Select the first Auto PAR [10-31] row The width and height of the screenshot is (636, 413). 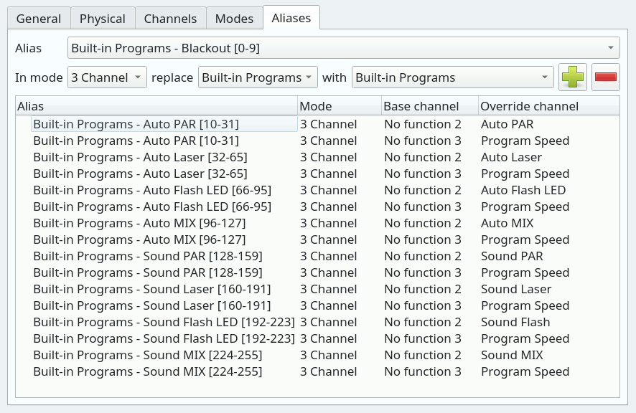point(317,124)
